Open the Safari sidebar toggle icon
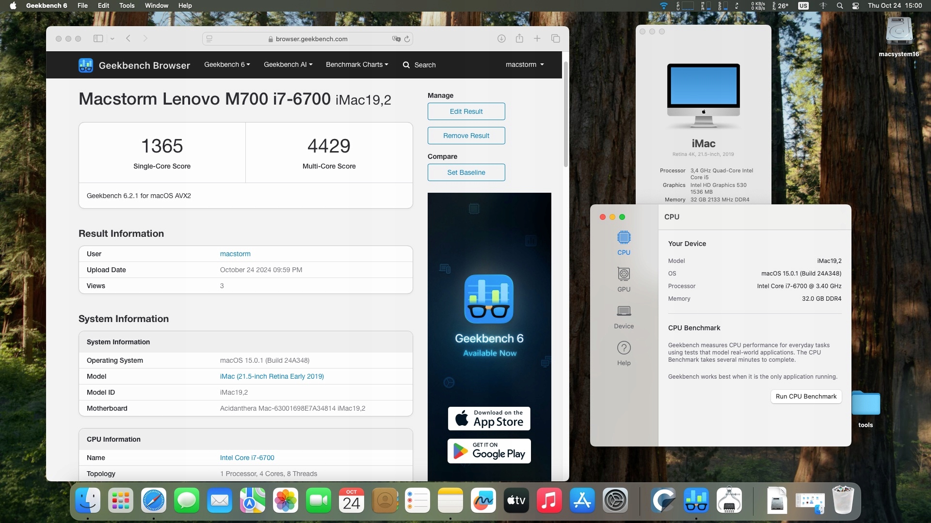Viewport: 931px width, 523px height. (98, 39)
